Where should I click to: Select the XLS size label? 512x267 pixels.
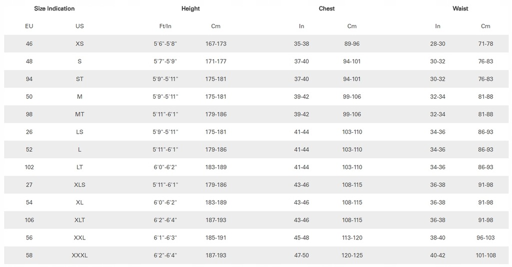[79, 185]
